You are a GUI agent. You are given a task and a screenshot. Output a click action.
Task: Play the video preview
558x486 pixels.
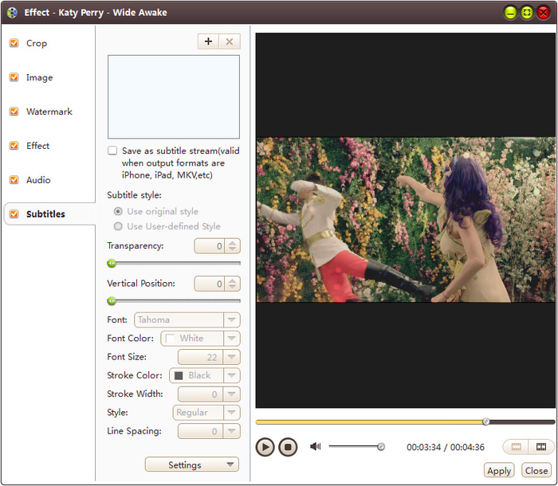[265, 447]
